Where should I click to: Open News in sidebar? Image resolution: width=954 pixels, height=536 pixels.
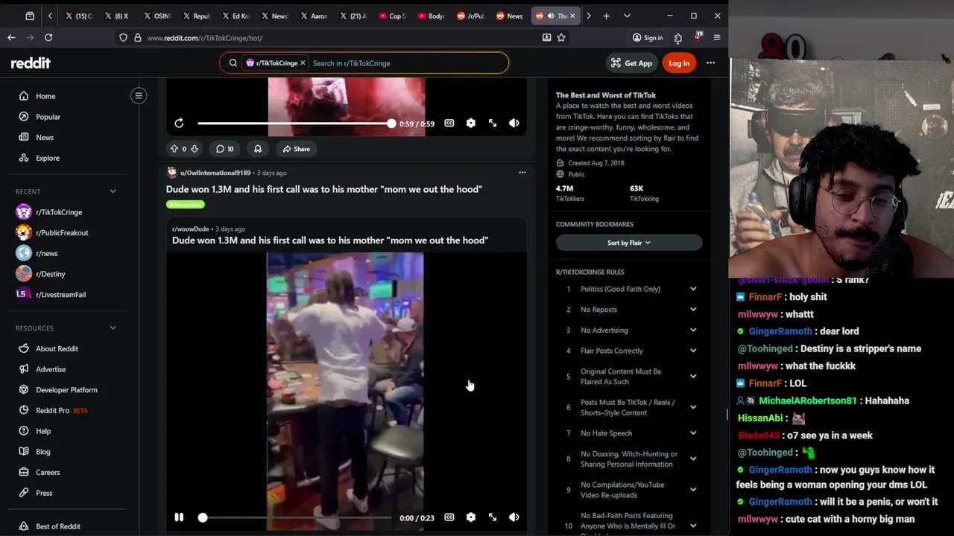point(45,137)
